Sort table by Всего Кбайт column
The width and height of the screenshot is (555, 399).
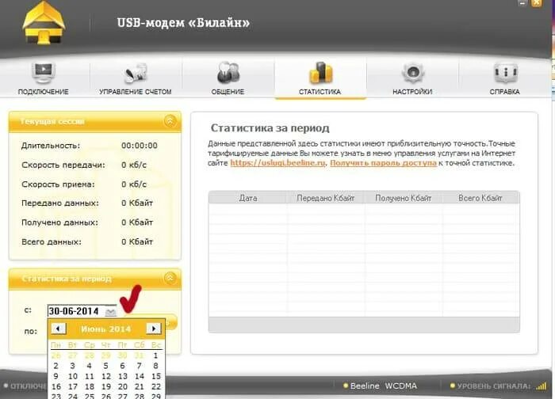click(x=480, y=198)
